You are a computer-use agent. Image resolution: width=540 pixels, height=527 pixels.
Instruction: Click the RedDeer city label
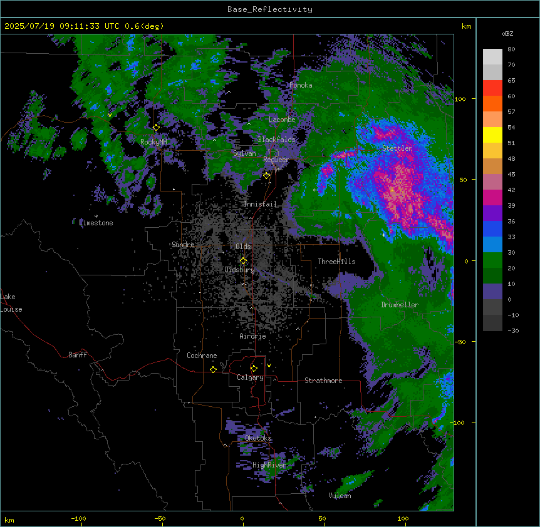(x=276, y=160)
